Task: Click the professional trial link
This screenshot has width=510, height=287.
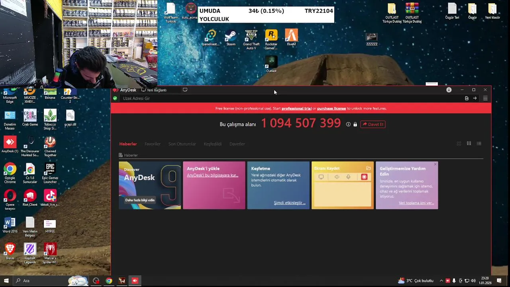Action: tap(296, 108)
